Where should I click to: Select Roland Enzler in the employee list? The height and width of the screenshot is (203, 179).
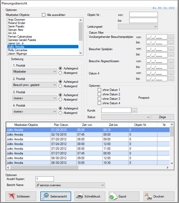pyautogui.click(x=43, y=23)
